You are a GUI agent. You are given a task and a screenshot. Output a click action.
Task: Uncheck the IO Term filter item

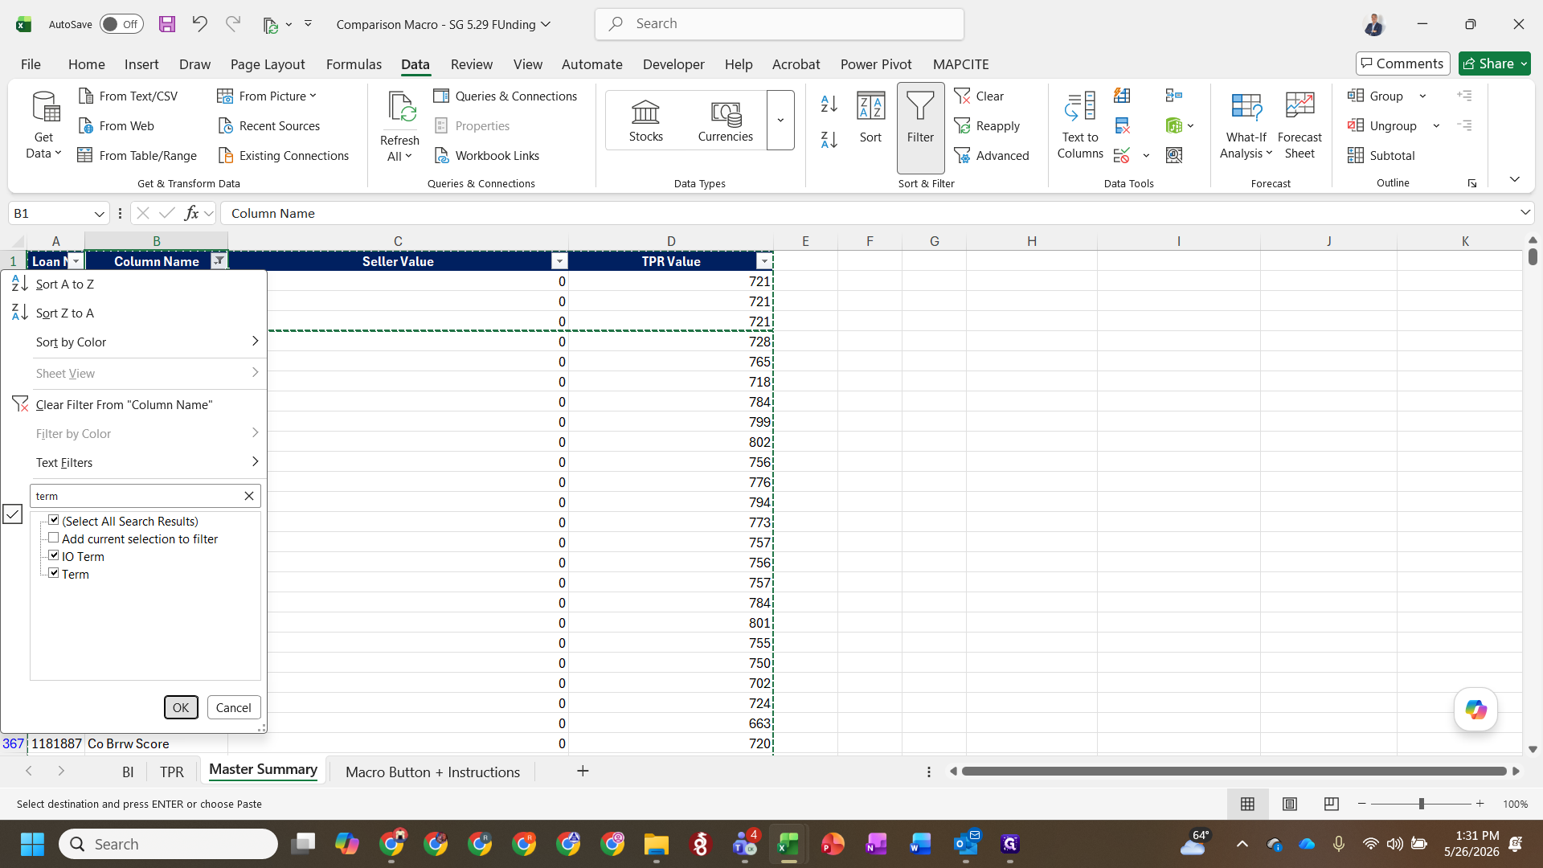(x=54, y=555)
